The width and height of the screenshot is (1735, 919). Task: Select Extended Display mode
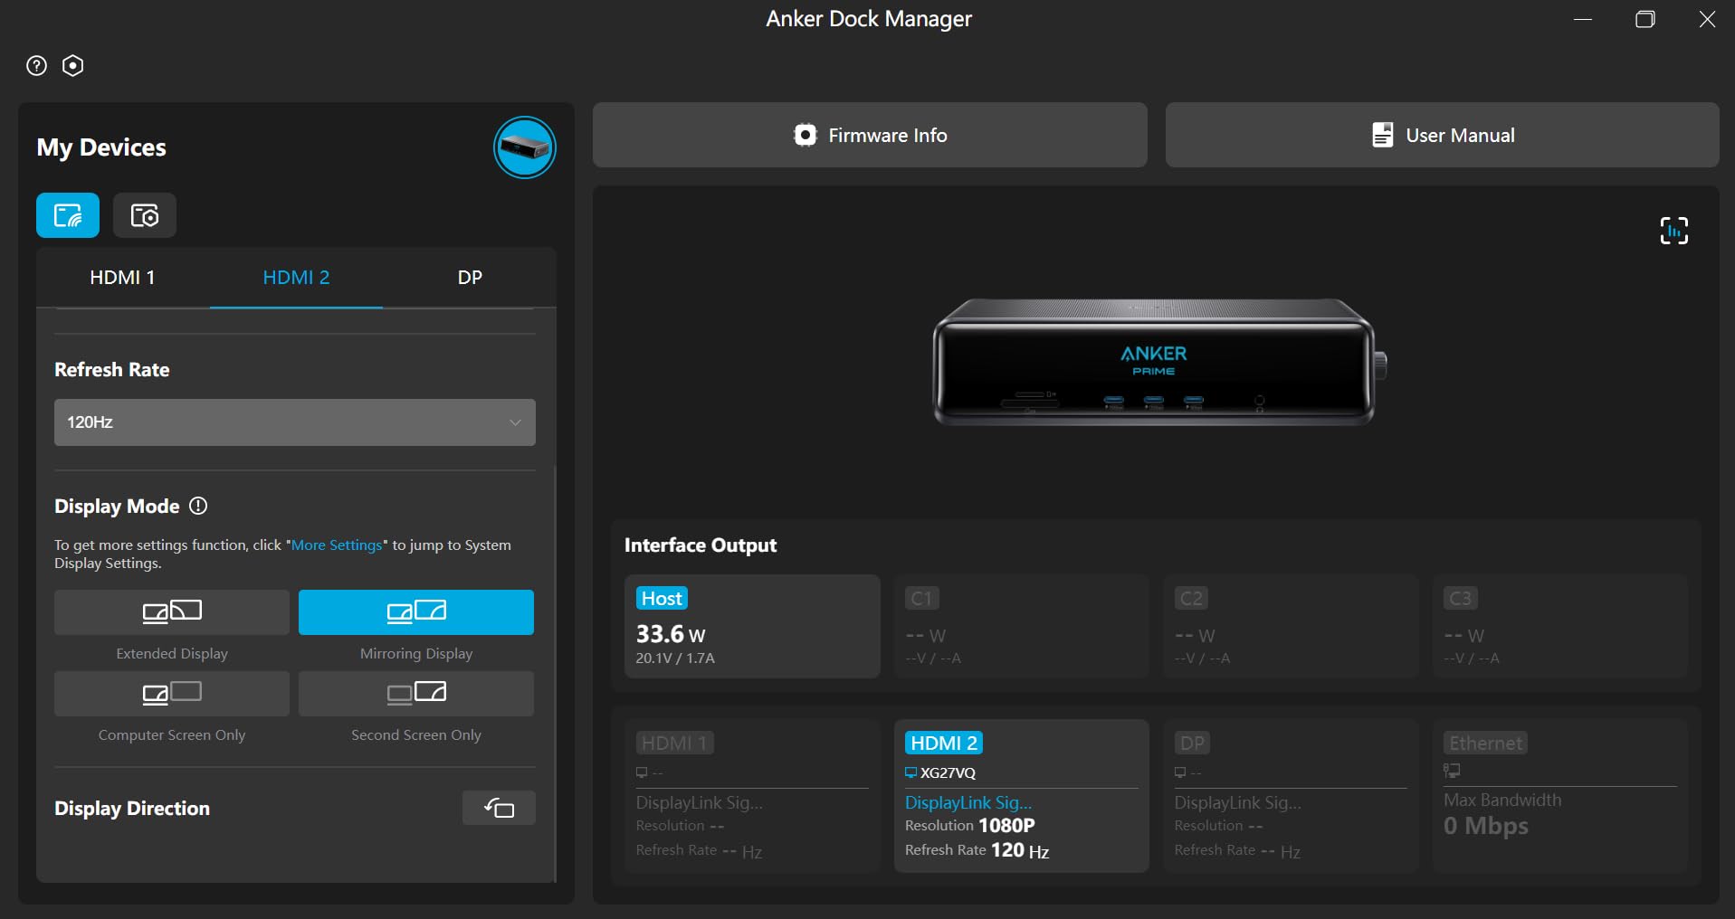[x=172, y=612]
